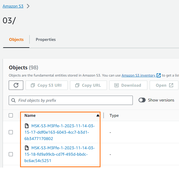Click the copy icon in Copy S3 URI
Image resolution: width=179 pixels, height=169 pixels.
[33, 85]
